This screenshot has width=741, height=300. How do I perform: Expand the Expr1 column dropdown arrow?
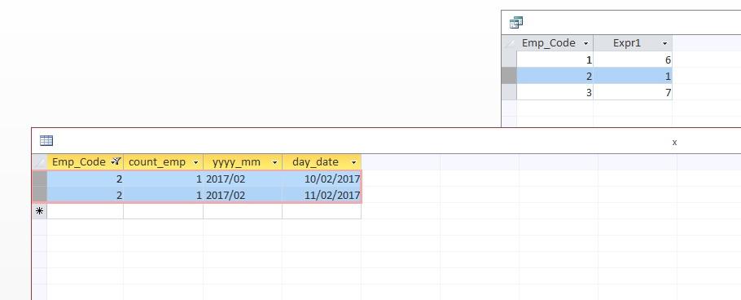coord(664,43)
